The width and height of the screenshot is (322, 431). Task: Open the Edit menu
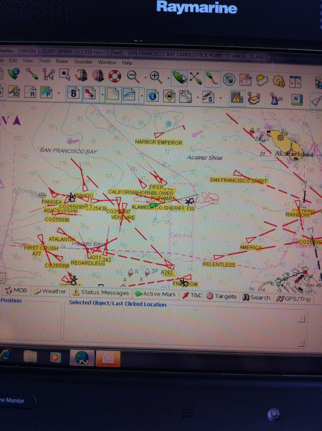coord(13,60)
